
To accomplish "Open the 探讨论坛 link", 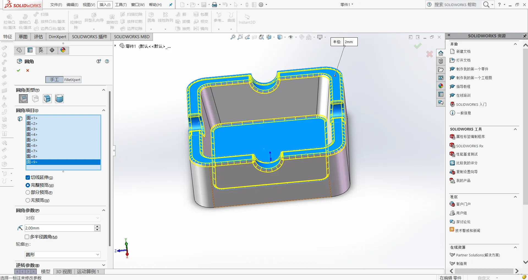I will coord(463,222).
